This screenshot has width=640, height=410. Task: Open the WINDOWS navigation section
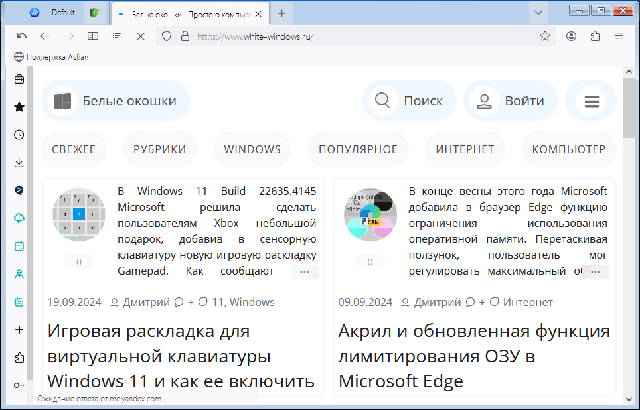click(253, 149)
